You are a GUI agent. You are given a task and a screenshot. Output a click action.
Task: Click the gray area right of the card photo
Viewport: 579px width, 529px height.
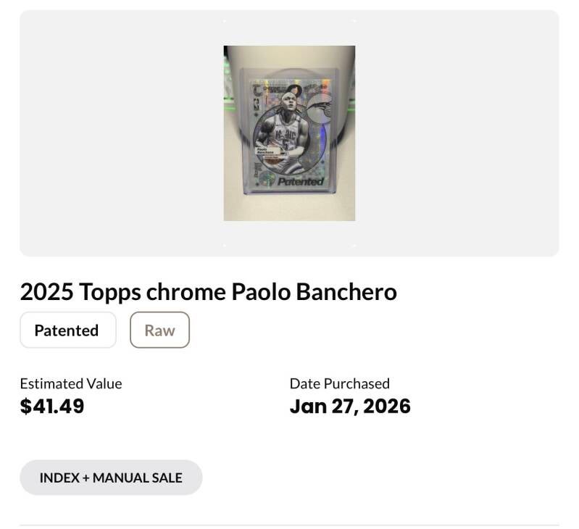(457, 133)
